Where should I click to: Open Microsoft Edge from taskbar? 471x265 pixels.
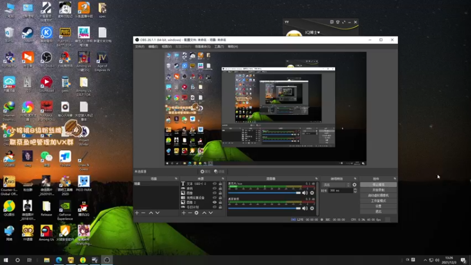coord(59,260)
